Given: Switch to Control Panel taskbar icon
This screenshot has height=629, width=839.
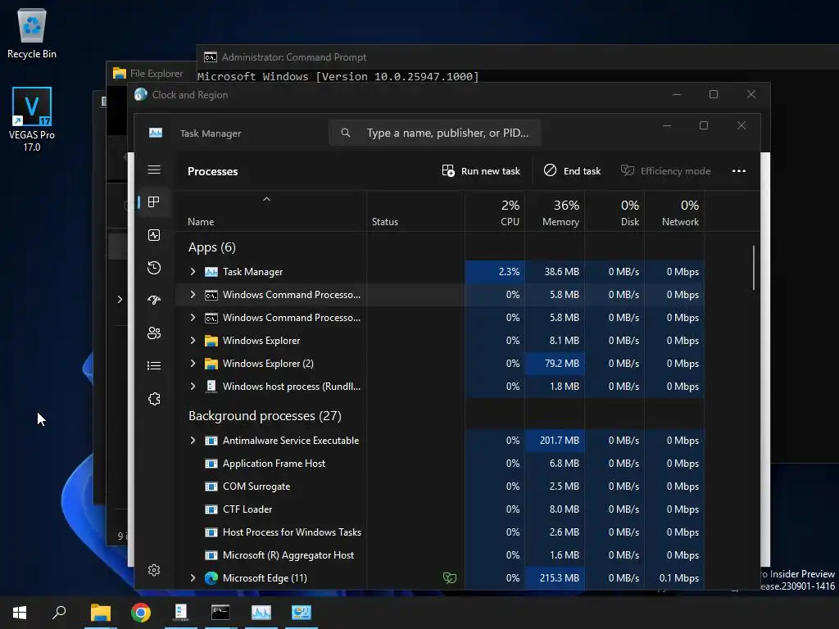Looking at the screenshot, I should point(302,613).
